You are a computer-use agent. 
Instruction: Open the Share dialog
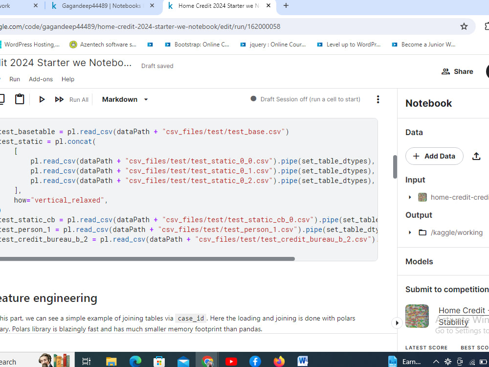pos(457,71)
